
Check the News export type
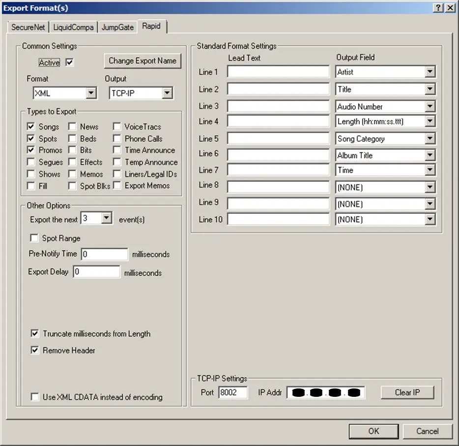click(72, 126)
